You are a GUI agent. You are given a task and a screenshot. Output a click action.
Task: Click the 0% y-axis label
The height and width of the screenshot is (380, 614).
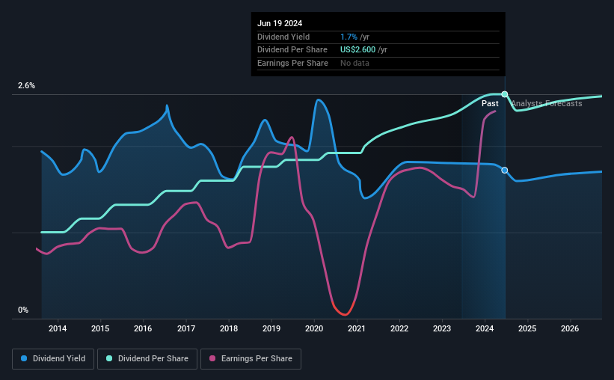(x=23, y=310)
